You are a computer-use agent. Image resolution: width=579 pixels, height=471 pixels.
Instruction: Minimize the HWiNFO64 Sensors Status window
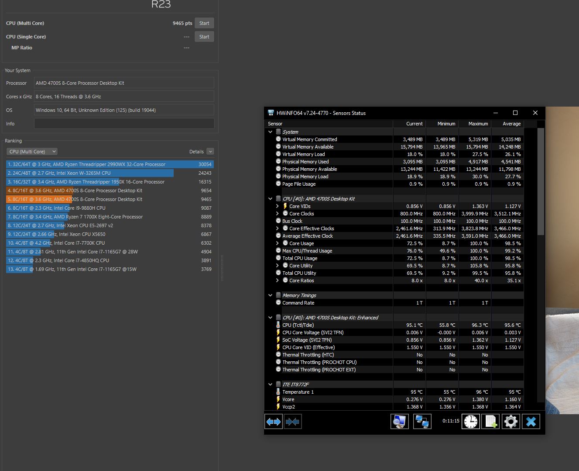point(495,113)
